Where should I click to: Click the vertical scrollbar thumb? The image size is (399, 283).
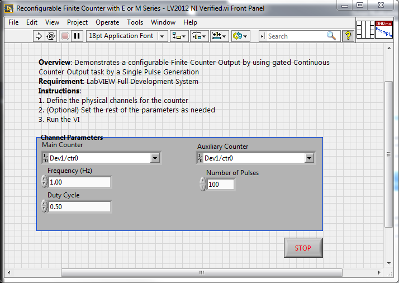(x=388, y=154)
